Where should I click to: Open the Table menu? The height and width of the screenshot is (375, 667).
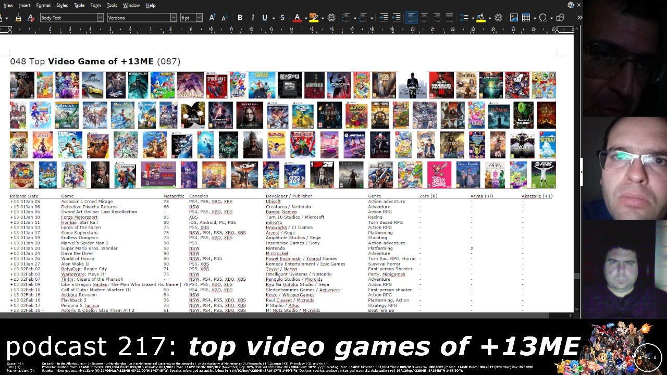[x=79, y=5]
